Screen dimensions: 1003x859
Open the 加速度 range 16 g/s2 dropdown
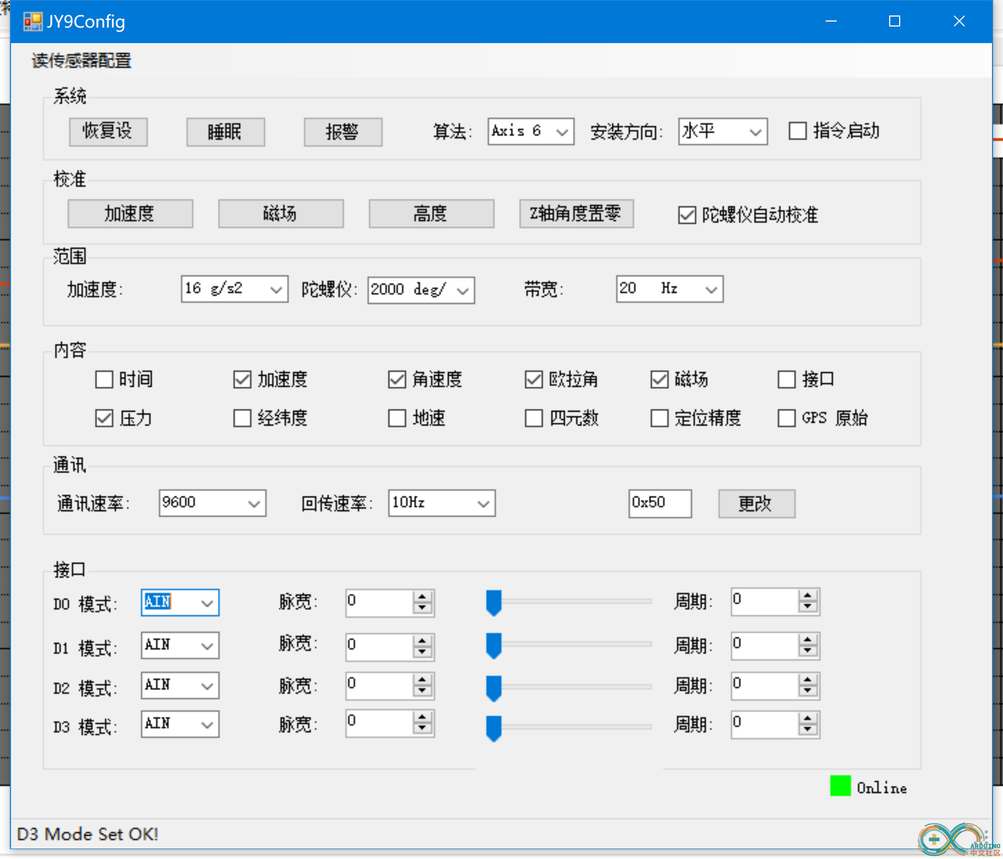pos(234,289)
